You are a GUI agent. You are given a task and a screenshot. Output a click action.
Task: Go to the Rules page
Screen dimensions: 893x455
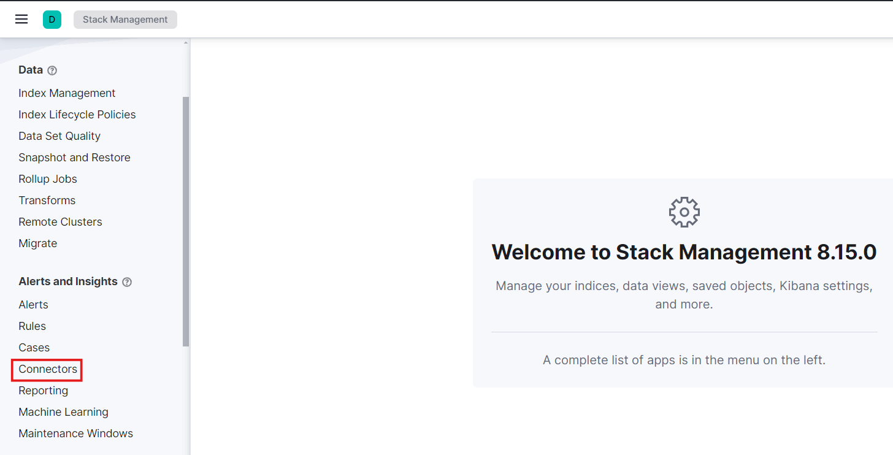pyautogui.click(x=33, y=326)
